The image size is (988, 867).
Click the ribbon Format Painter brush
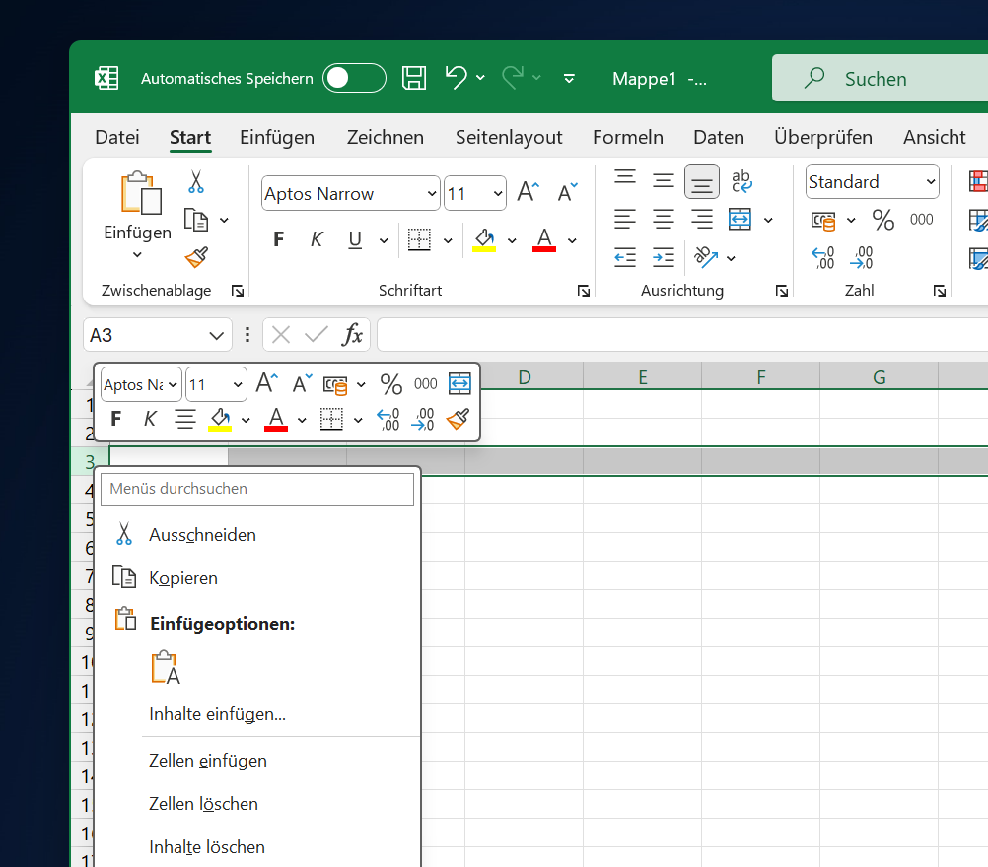[196, 257]
